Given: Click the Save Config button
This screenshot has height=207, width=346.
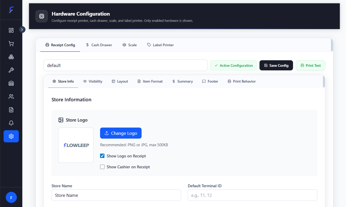Looking at the screenshot, I should click(276, 65).
